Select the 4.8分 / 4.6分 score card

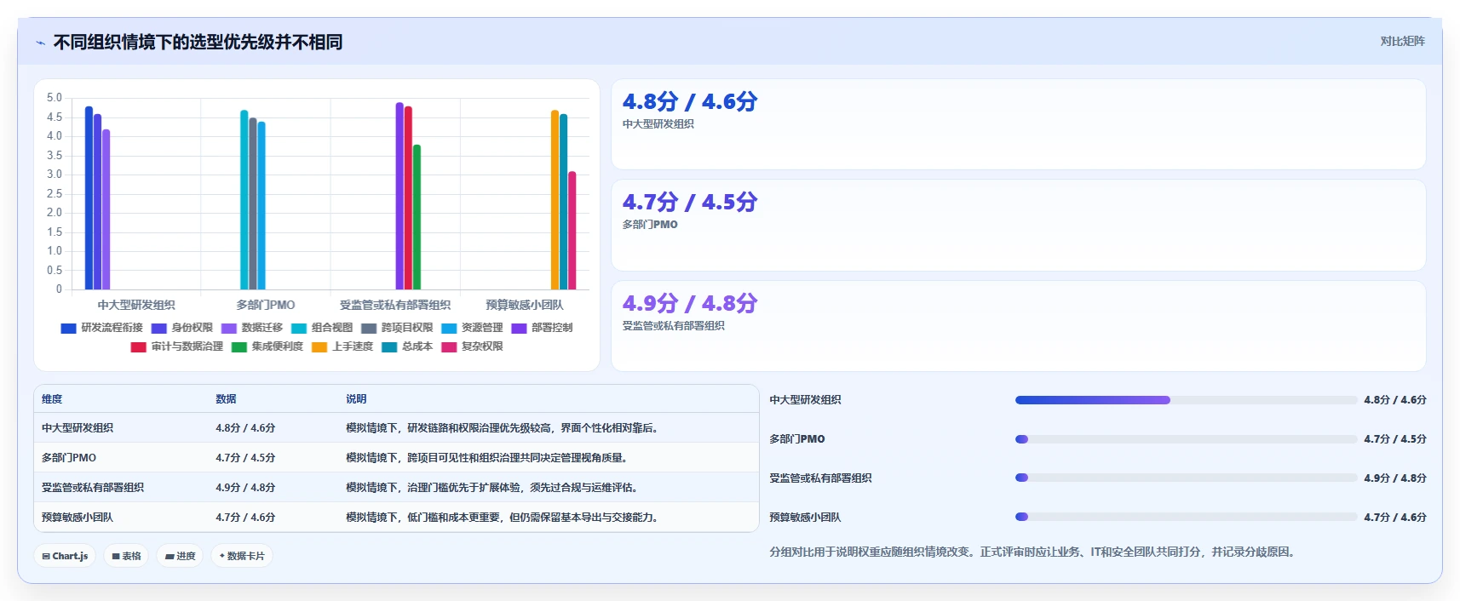tap(1019, 124)
